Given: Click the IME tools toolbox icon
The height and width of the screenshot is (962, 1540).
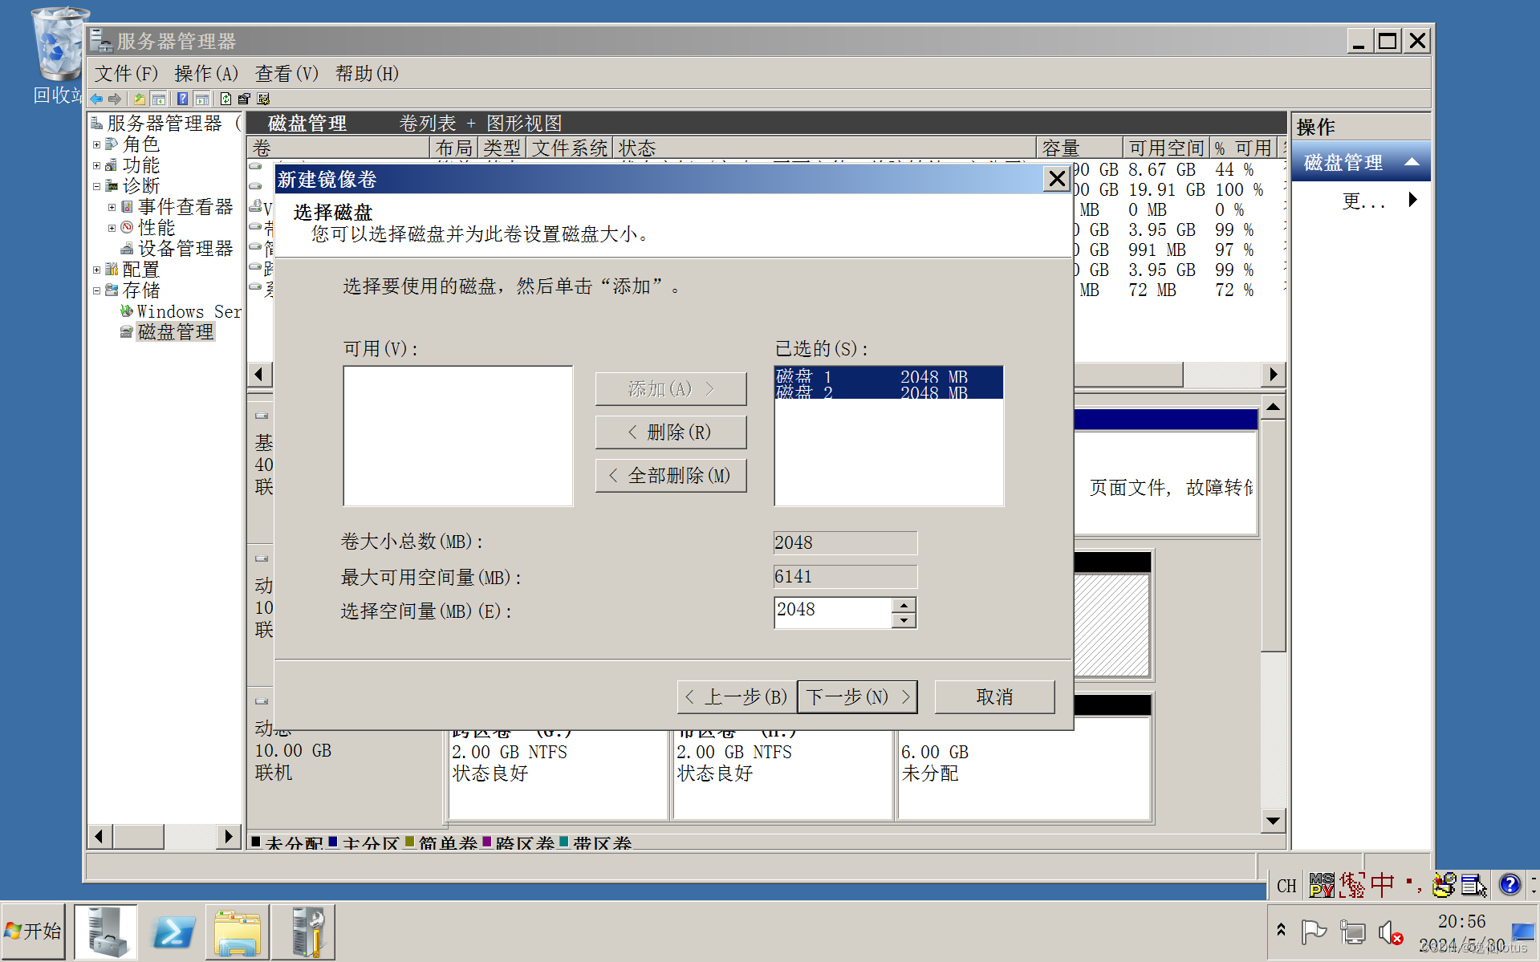Looking at the screenshot, I should [1444, 885].
